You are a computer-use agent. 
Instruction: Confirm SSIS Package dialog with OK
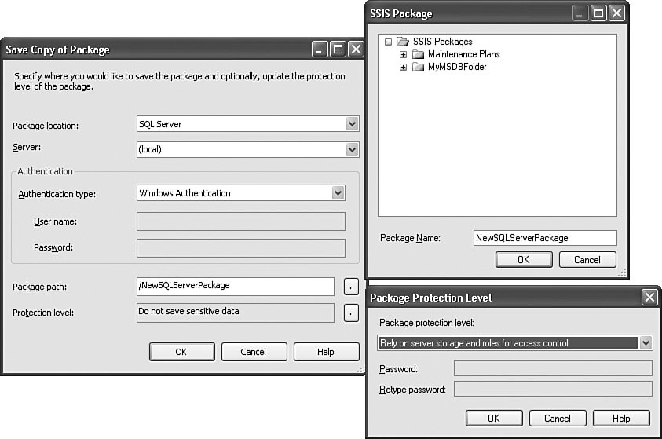click(524, 260)
